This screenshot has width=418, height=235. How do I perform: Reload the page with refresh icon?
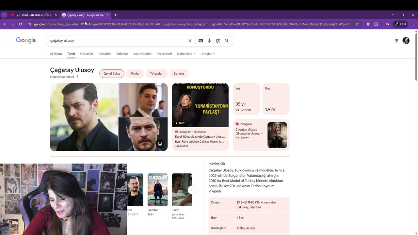point(20,24)
